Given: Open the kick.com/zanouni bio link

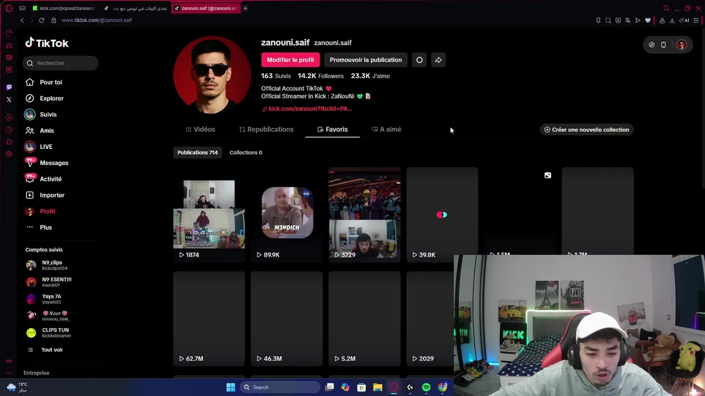Looking at the screenshot, I should coord(307,109).
